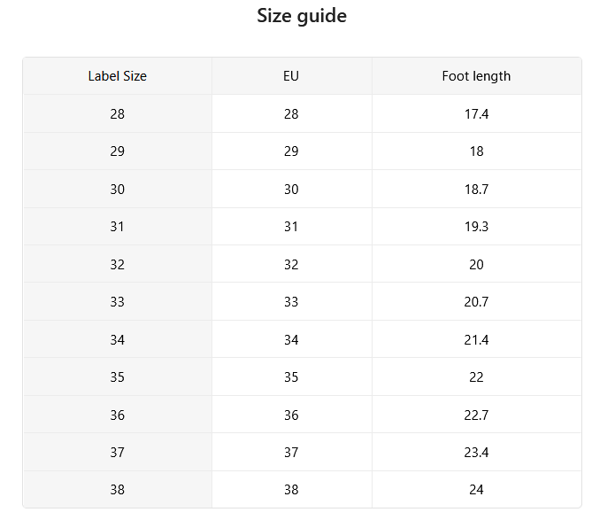Viewport: 592px width, 520px height.
Task: Select the Label Size column header
Action: tap(118, 76)
